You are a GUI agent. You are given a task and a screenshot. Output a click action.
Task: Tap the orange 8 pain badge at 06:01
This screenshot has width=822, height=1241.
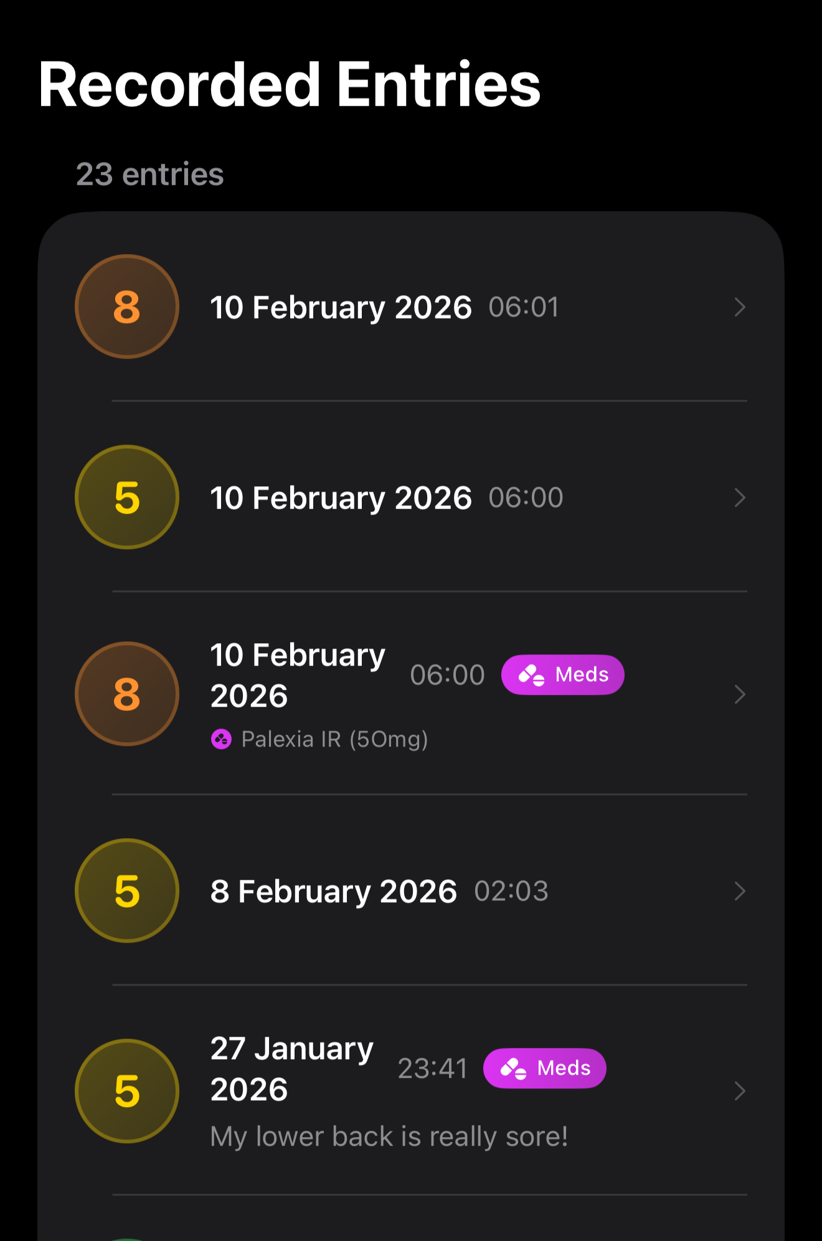click(127, 306)
